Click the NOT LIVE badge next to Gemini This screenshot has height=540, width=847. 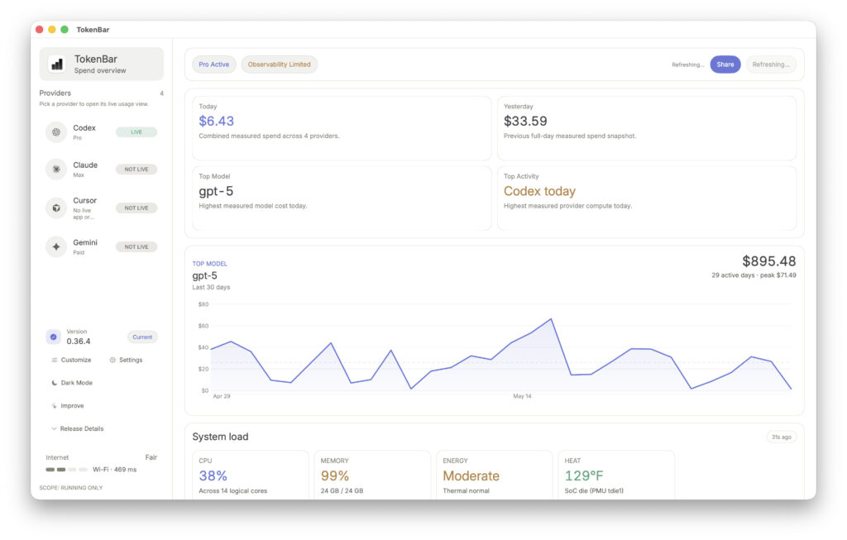click(136, 246)
